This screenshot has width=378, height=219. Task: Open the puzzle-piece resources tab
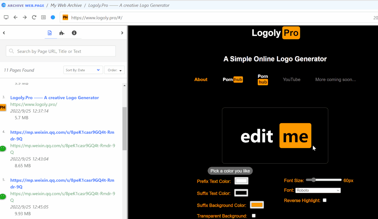pyautogui.click(x=62, y=33)
